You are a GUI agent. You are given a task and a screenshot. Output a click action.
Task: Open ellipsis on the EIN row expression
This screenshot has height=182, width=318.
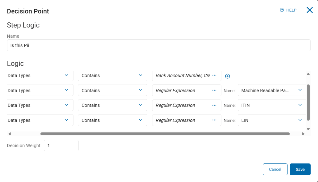[214, 120]
